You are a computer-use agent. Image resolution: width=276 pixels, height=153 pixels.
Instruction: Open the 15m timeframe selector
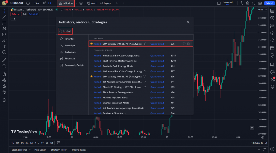coord(36,3)
